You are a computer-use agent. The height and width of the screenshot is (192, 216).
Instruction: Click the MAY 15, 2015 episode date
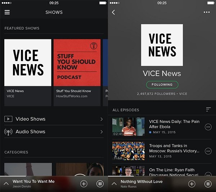[x=165, y=132]
